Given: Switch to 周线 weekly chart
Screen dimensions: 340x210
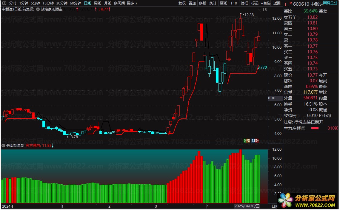Looking at the screenshot, I should click(x=98, y=3).
